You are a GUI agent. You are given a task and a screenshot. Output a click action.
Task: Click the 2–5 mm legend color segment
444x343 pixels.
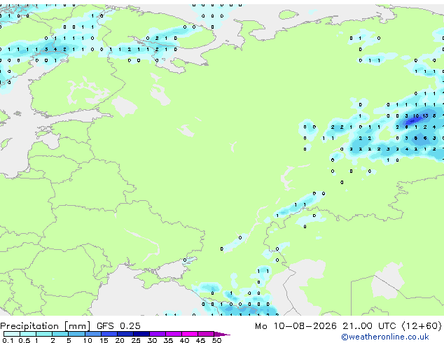pos(60,334)
